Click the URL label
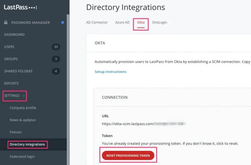251x165 pixels. 105,116
